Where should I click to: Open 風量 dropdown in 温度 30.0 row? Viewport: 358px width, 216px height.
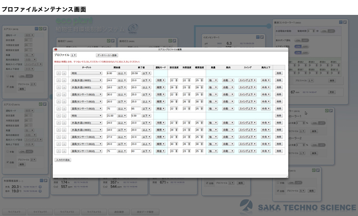coord(213,95)
